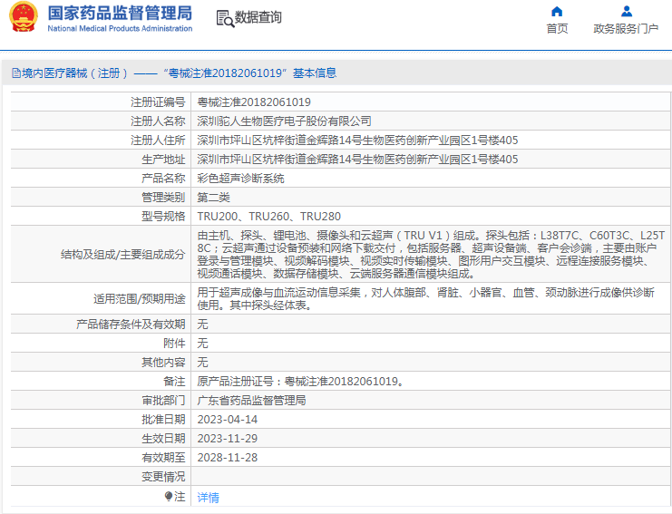Select 粤械注准20182061019 registration number value
The width and height of the screenshot is (672, 514).
click(254, 102)
